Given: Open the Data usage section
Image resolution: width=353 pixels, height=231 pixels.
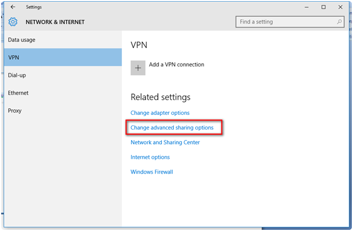Looking at the screenshot, I should (22, 40).
